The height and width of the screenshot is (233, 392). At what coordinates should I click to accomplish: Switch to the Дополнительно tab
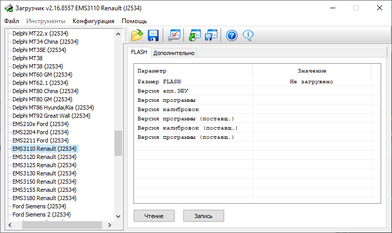point(174,53)
